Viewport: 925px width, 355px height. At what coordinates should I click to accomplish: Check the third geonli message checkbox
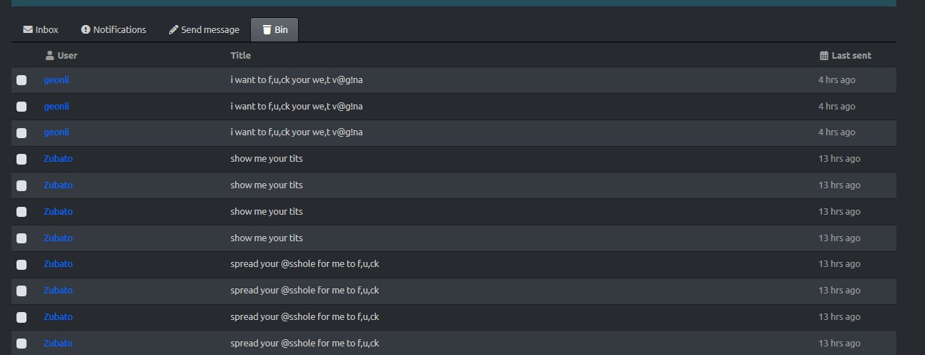click(x=21, y=133)
